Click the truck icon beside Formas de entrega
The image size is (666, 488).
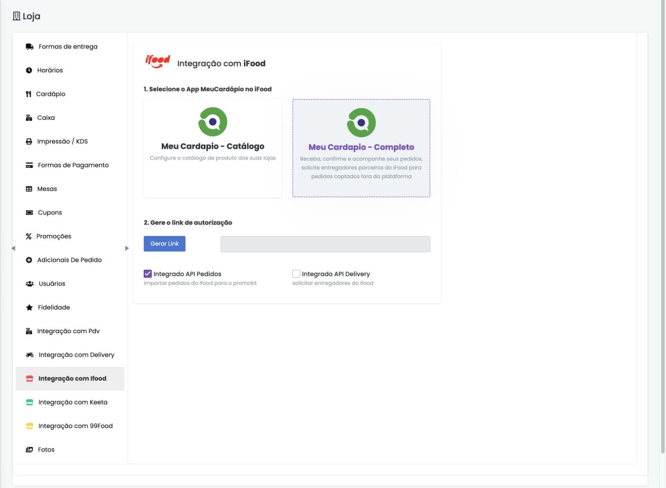coord(30,46)
